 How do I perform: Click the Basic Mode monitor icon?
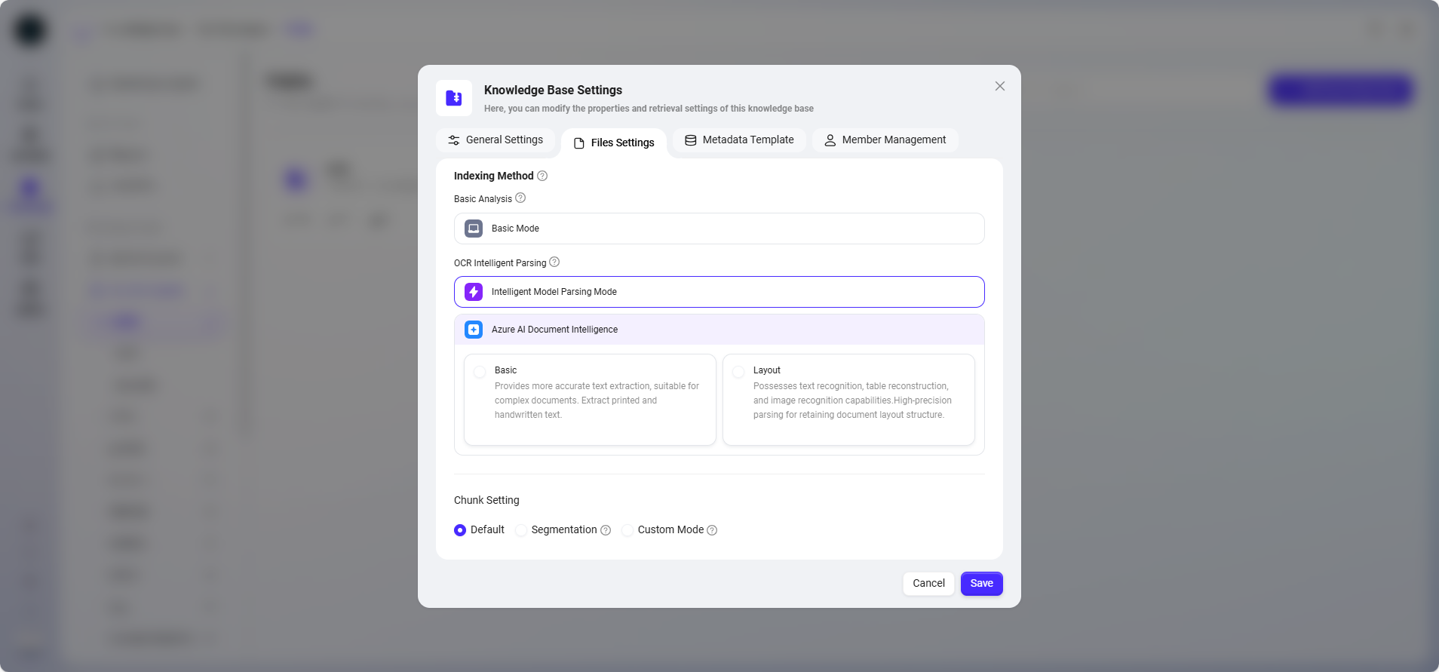pos(474,229)
